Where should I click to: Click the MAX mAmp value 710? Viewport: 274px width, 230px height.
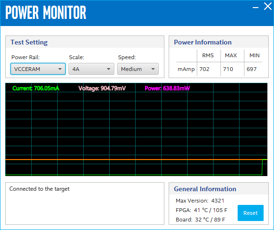[x=228, y=69]
